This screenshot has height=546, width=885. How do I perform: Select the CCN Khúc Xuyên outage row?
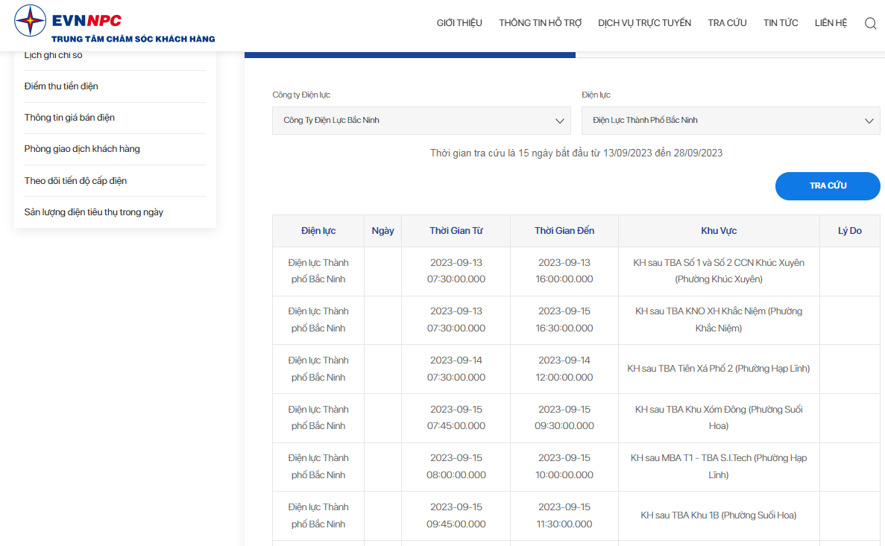(x=719, y=271)
